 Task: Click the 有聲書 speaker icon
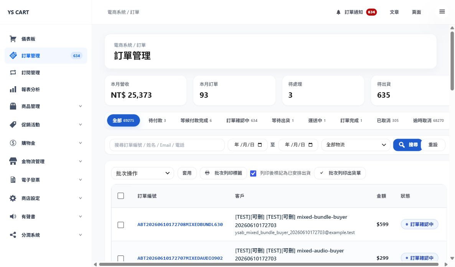coord(13,216)
